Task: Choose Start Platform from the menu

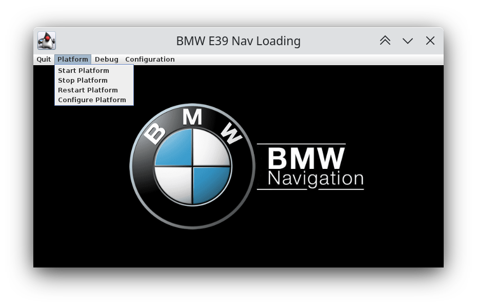Action: [x=94, y=71]
